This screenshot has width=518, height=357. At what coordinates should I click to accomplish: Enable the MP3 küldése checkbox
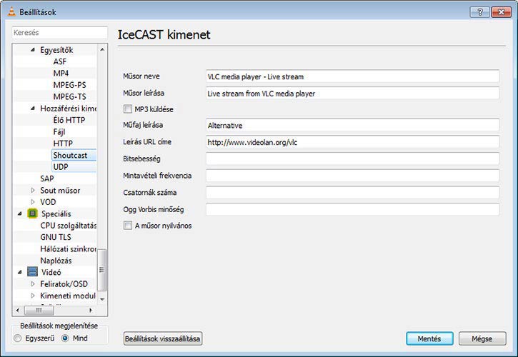coord(129,109)
